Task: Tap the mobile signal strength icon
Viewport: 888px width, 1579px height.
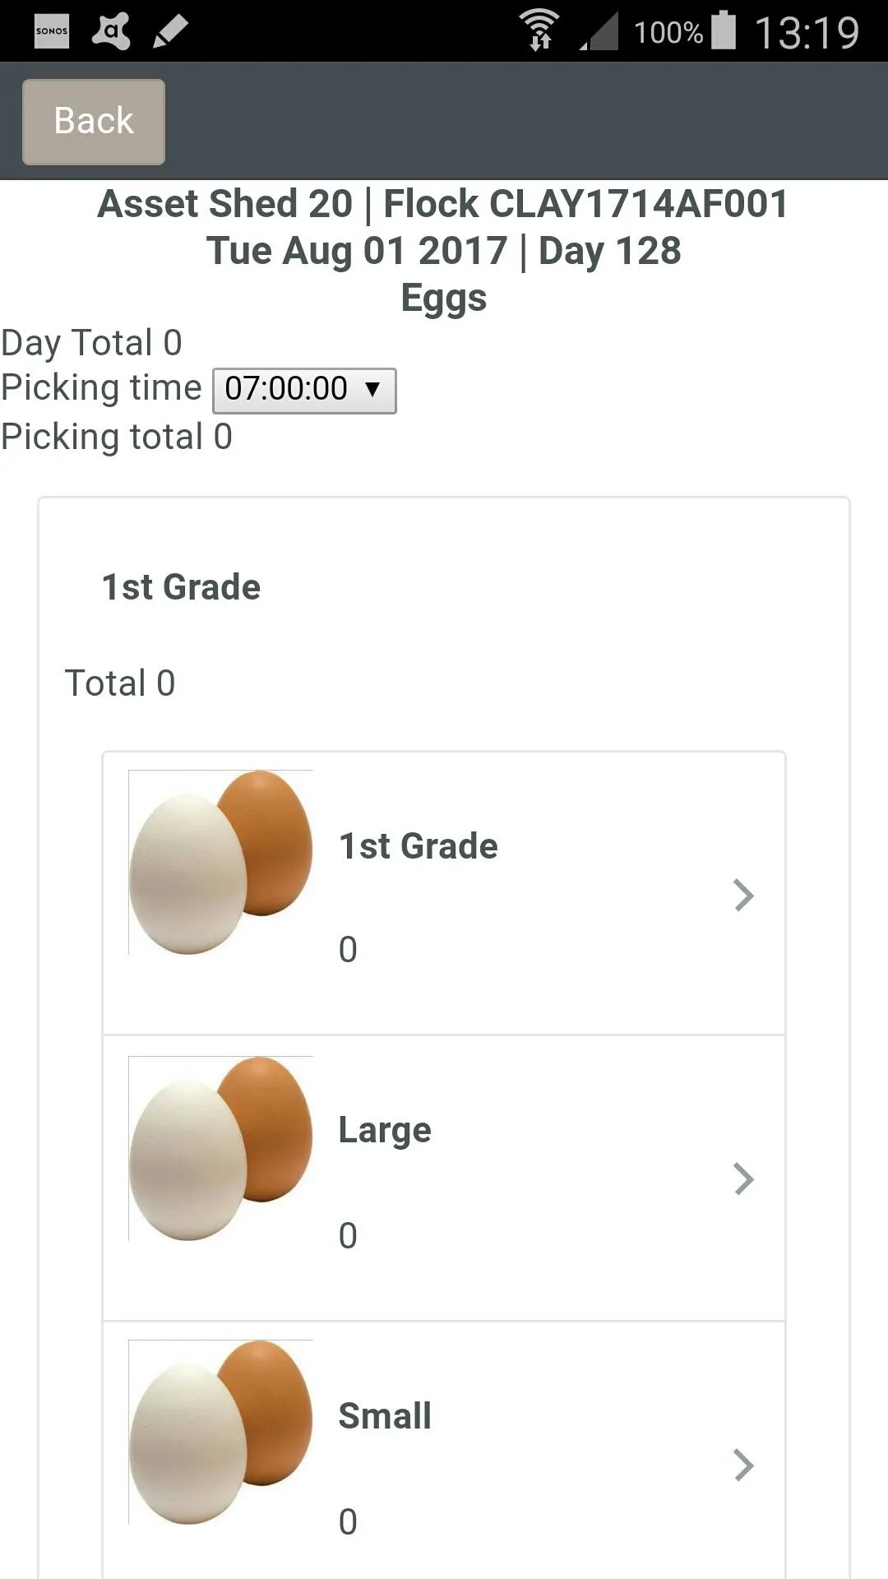Action: pos(599,31)
